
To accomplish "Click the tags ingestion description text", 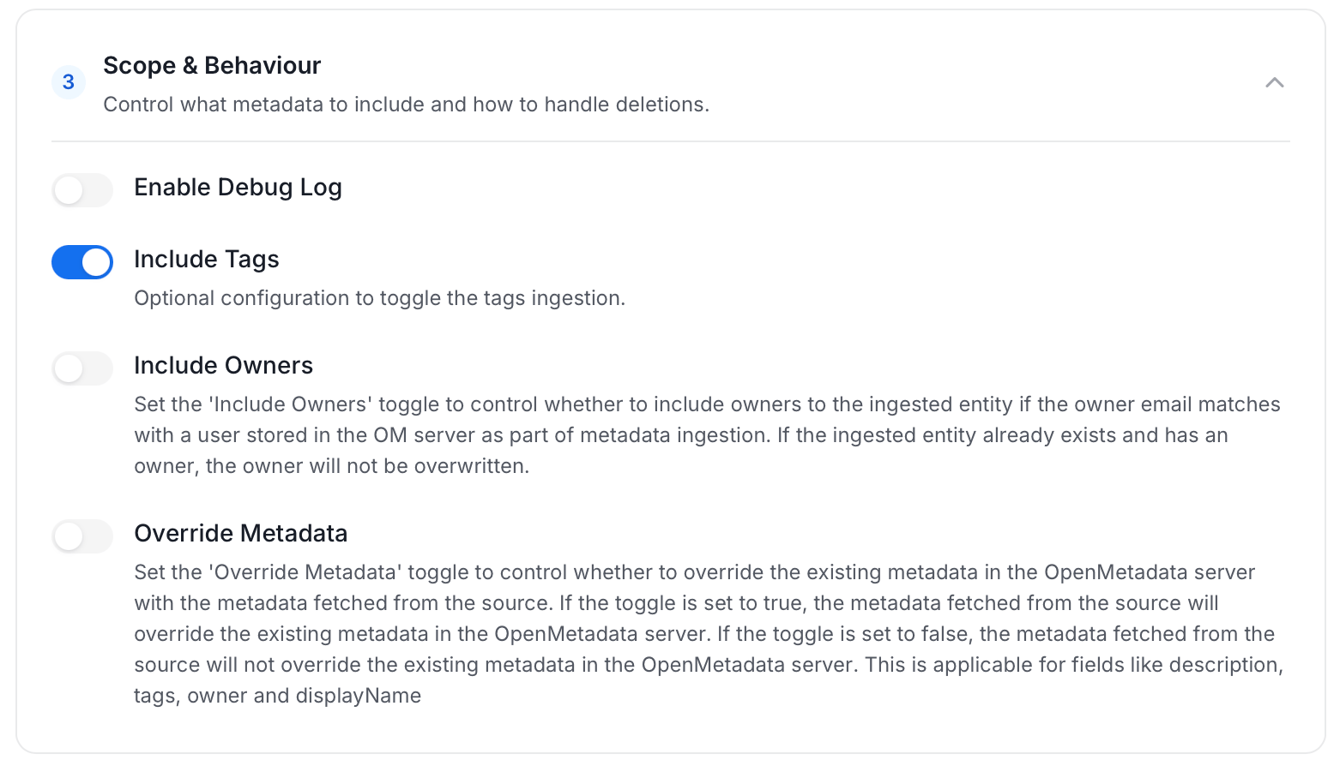I will (379, 298).
